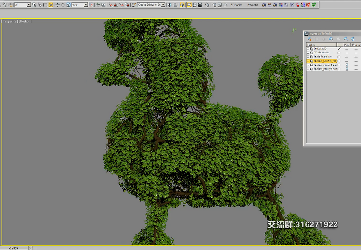Toggle the current-layer checkmark for 0 (default)
Viewport: 361px width, 250px height.
pos(339,49)
